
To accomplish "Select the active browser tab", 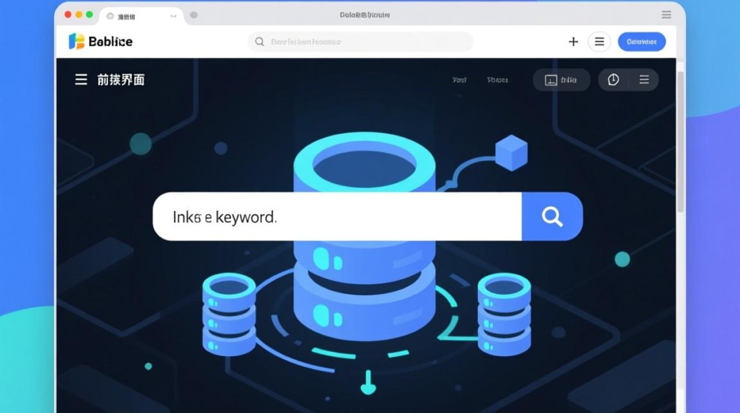I will click(141, 16).
